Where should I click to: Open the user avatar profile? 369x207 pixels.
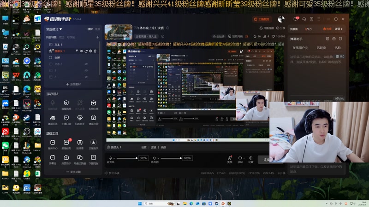[x=281, y=19]
